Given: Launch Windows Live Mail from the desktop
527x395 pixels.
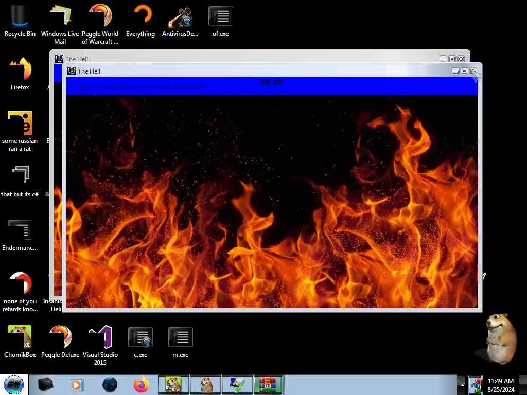Looking at the screenshot, I should click(x=60, y=24).
